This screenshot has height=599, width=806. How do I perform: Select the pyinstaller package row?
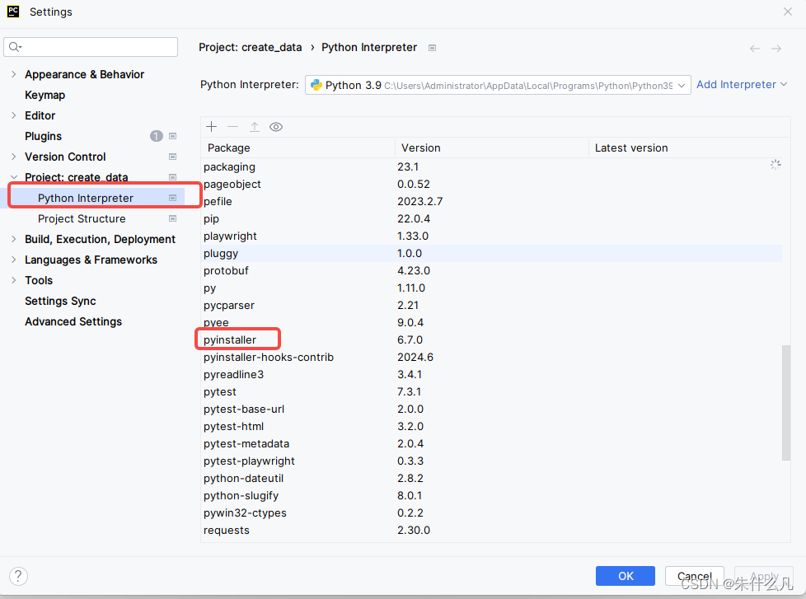pyautogui.click(x=491, y=339)
